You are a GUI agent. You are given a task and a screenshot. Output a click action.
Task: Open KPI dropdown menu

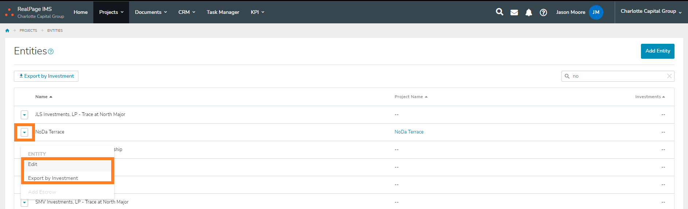coord(257,12)
